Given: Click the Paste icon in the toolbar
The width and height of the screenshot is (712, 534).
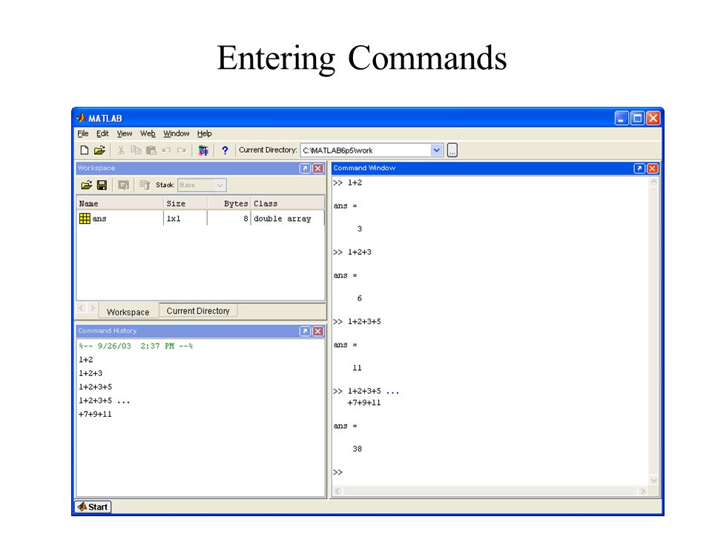Looking at the screenshot, I should (x=151, y=151).
